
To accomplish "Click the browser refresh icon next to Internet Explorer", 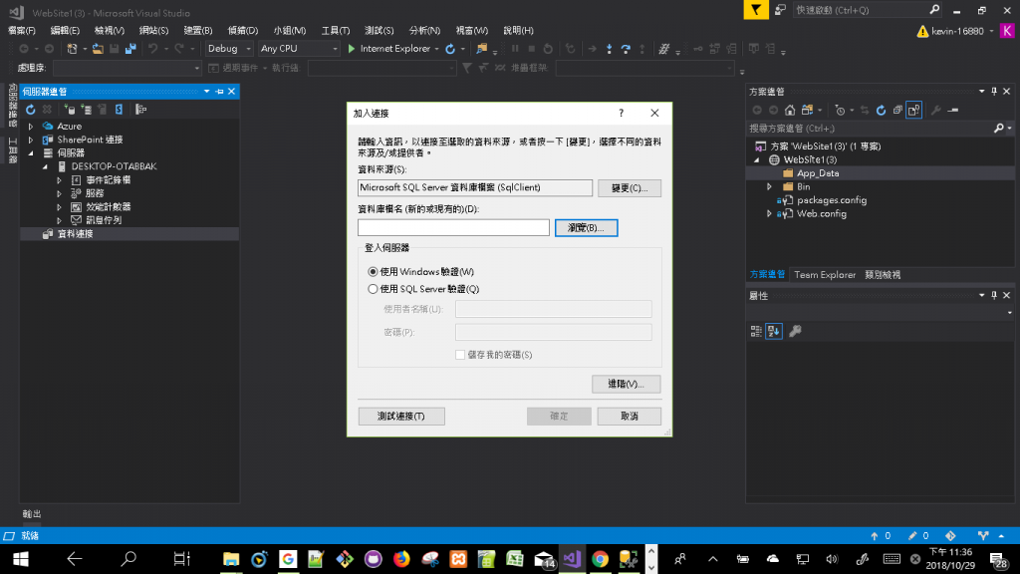I will (x=450, y=49).
